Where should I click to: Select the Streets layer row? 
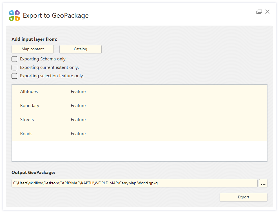140,119
